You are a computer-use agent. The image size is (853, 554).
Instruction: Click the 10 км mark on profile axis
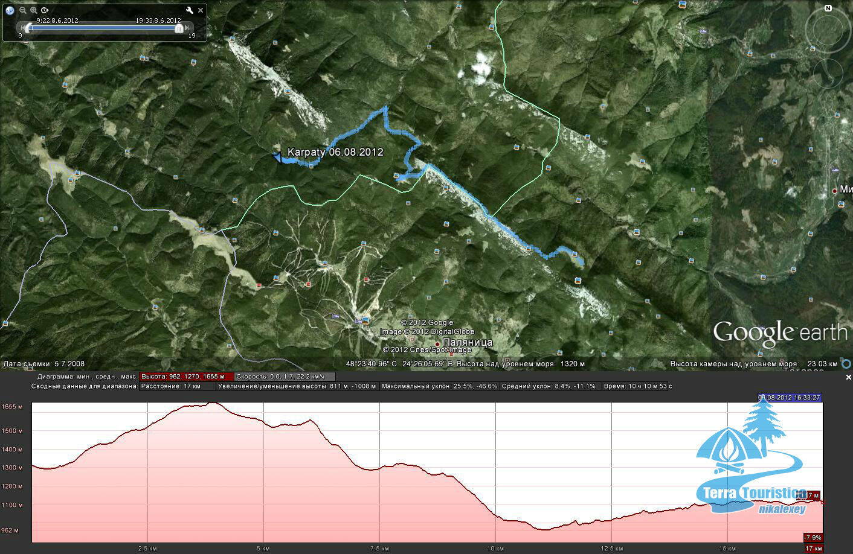tap(495, 549)
